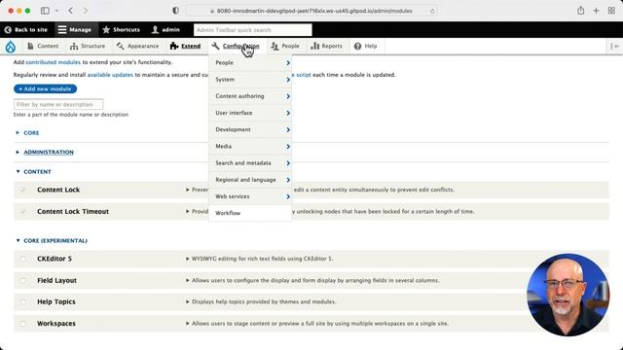Open the Development submenu
The width and height of the screenshot is (623, 350).
pyautogui.click(x=250, y=129)
